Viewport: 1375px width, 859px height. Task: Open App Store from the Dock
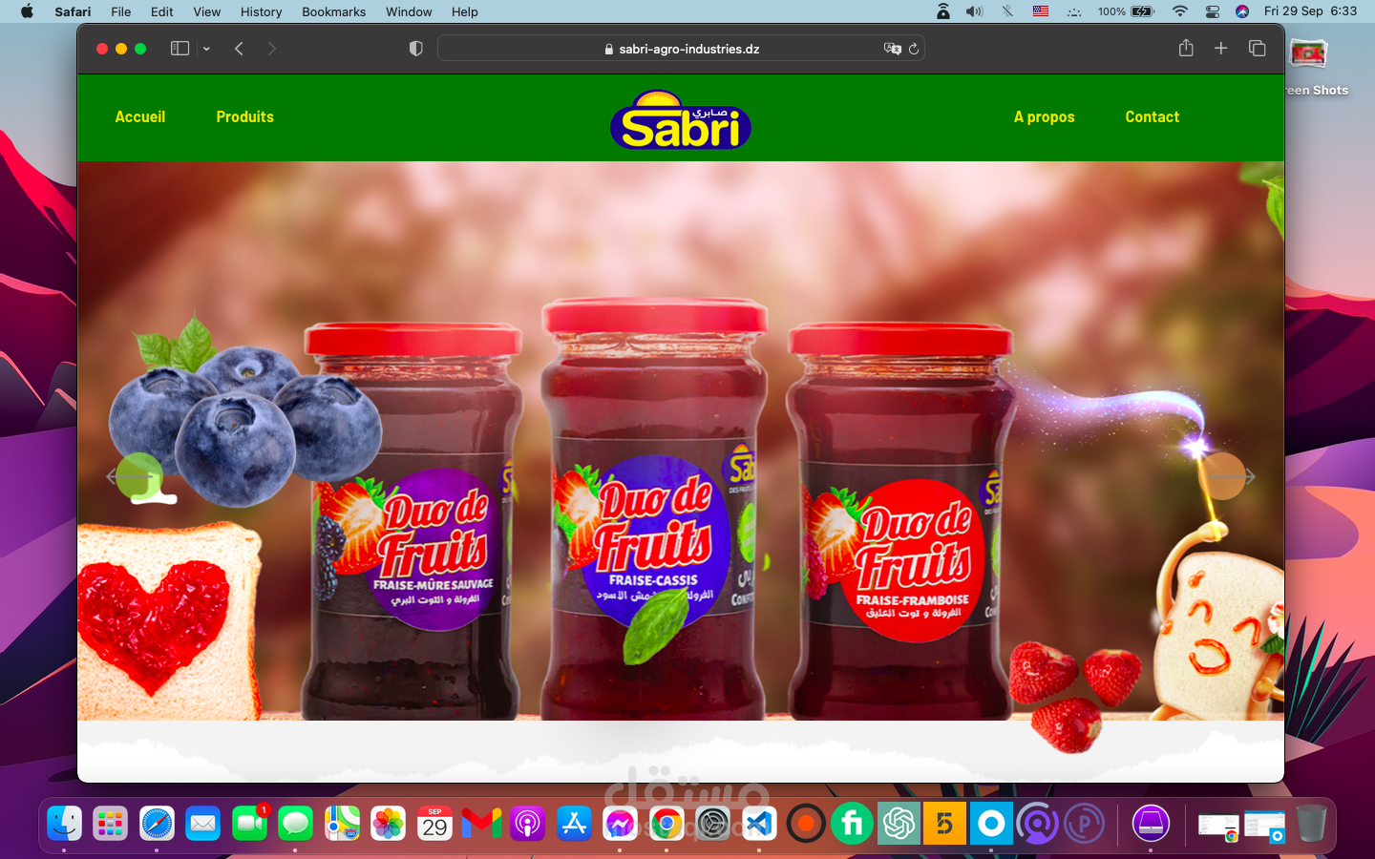[574, 823]
